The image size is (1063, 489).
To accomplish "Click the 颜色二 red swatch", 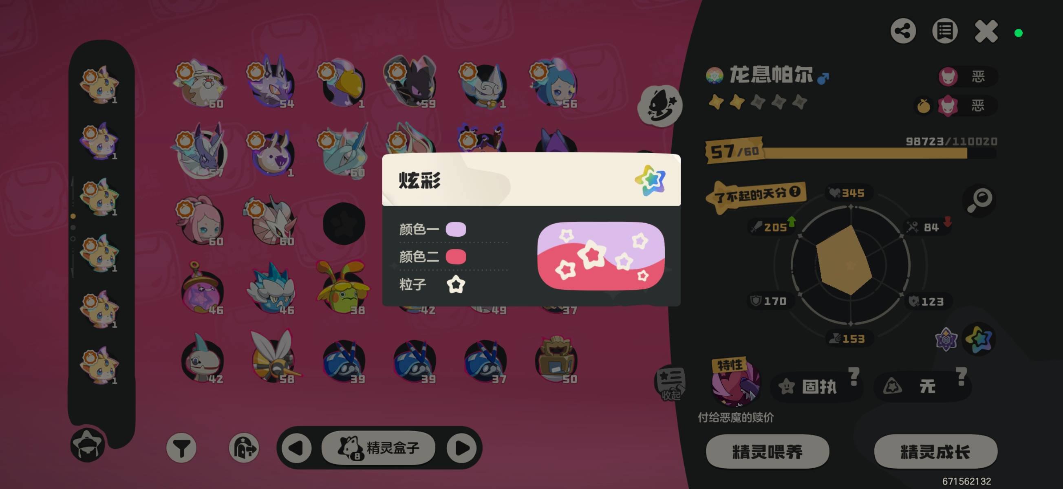I will click(x=456, y=257).
